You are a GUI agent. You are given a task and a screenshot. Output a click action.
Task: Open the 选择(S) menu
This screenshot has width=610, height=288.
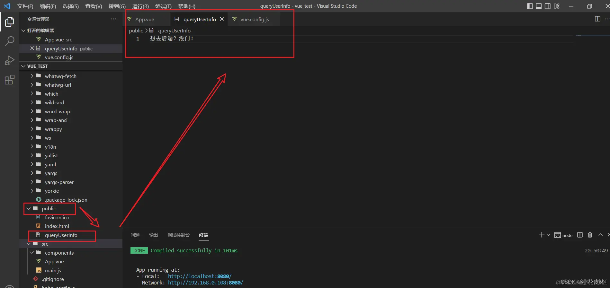(70, 6)
